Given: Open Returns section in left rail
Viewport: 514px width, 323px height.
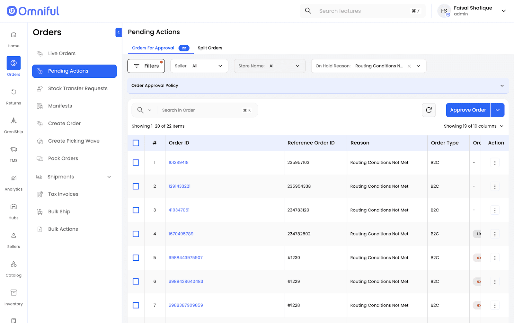Looking at the screenshot, I should coord(13,92).
